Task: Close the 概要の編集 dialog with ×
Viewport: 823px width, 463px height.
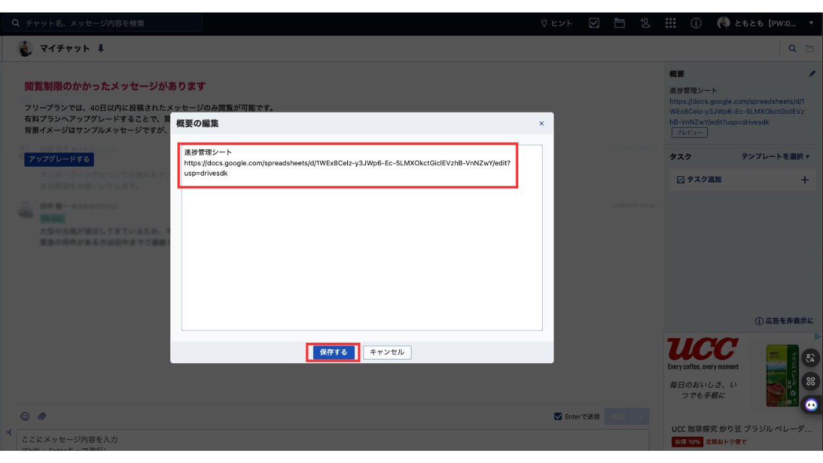Action: pyautogui.click(x=541, y=123)
